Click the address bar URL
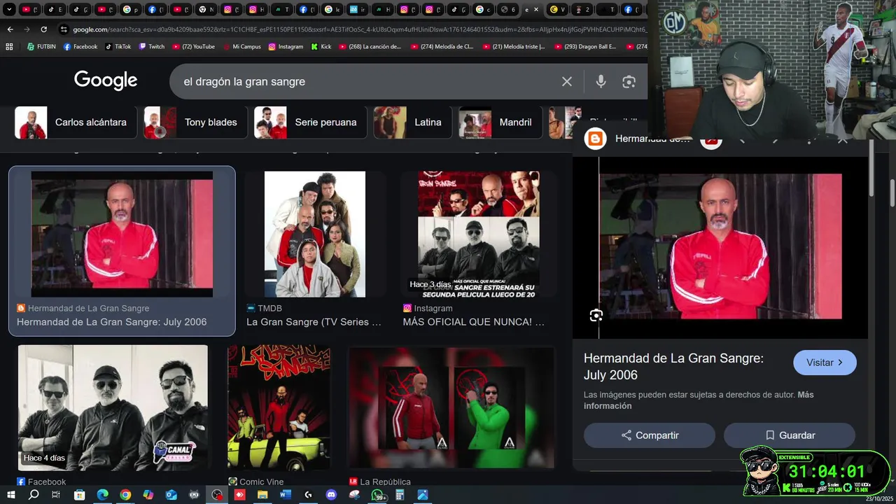This screenshot has height=504, width=896. click(358, 29)
